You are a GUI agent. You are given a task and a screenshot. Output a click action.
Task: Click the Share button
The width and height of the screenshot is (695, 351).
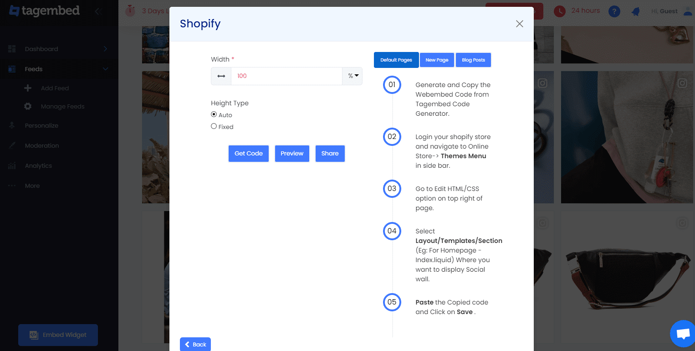330,154
